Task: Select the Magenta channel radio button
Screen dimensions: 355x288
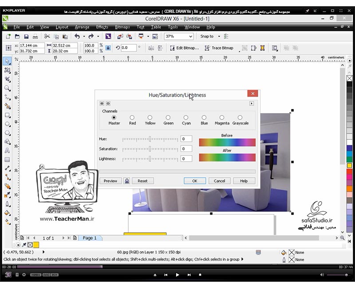Action: [x=222, y=117]
